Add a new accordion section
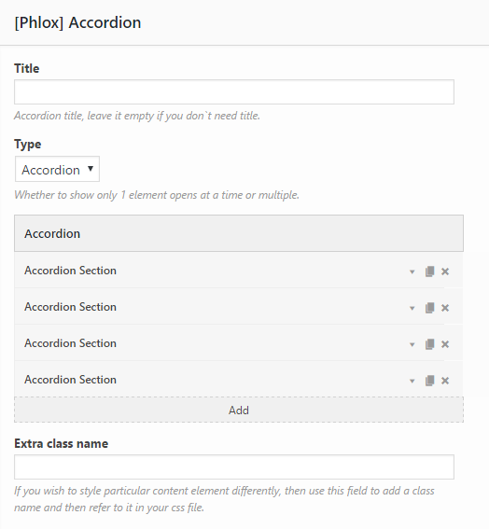This screenshot has height=529, width=489. 239,410
